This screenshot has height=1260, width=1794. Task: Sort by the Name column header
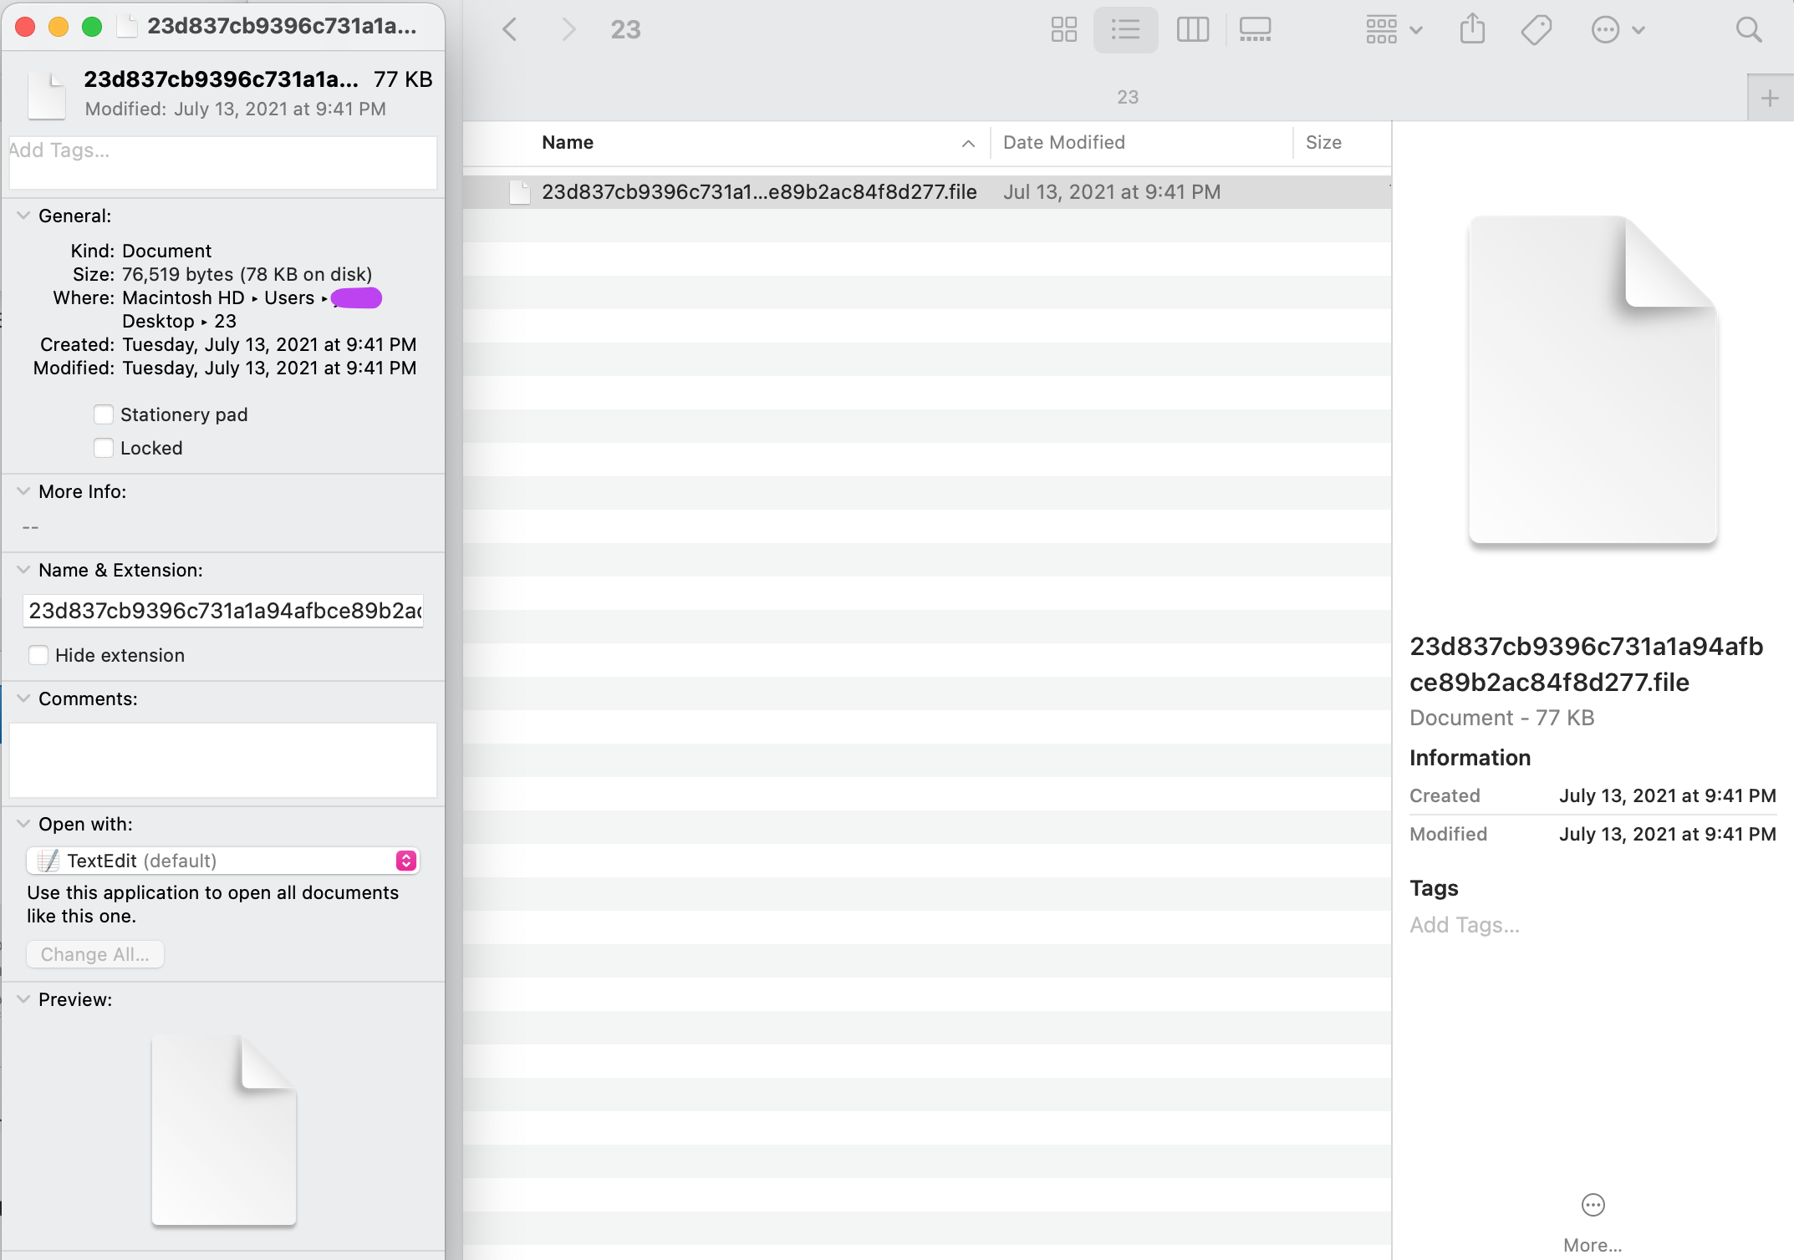click(x=568, y=142)
